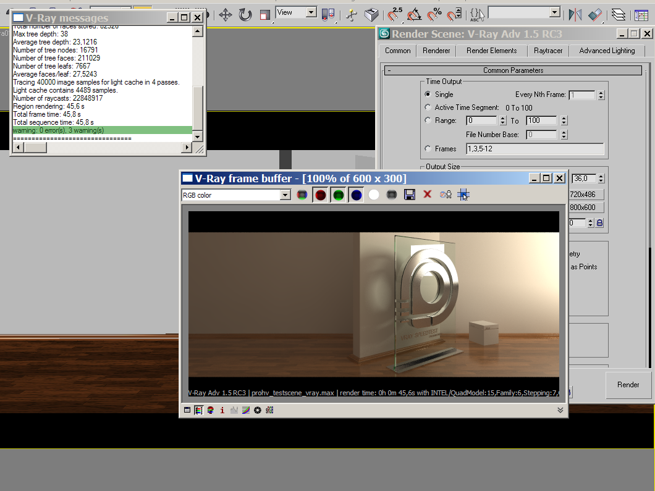Toggle the sRGB display icon
655x491 pixels.
coord(269,410)
